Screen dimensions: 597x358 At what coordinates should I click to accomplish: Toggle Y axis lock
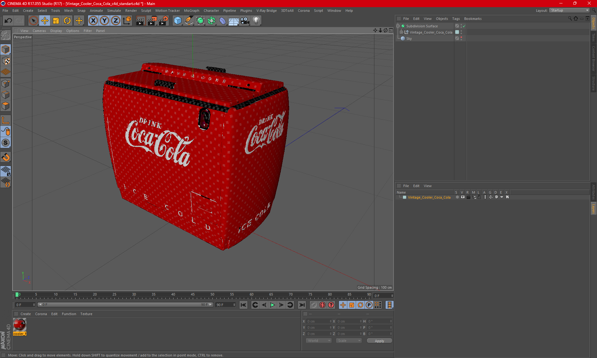point(104,21)
